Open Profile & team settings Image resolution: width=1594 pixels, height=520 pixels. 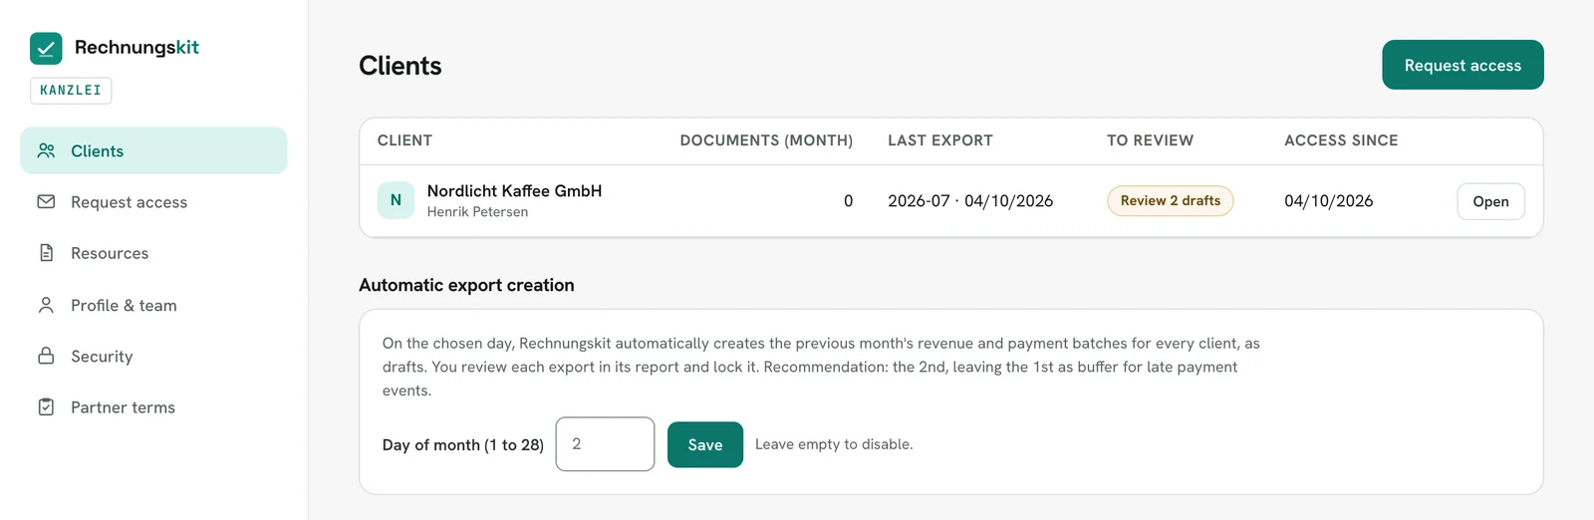[x=153, y=305]
